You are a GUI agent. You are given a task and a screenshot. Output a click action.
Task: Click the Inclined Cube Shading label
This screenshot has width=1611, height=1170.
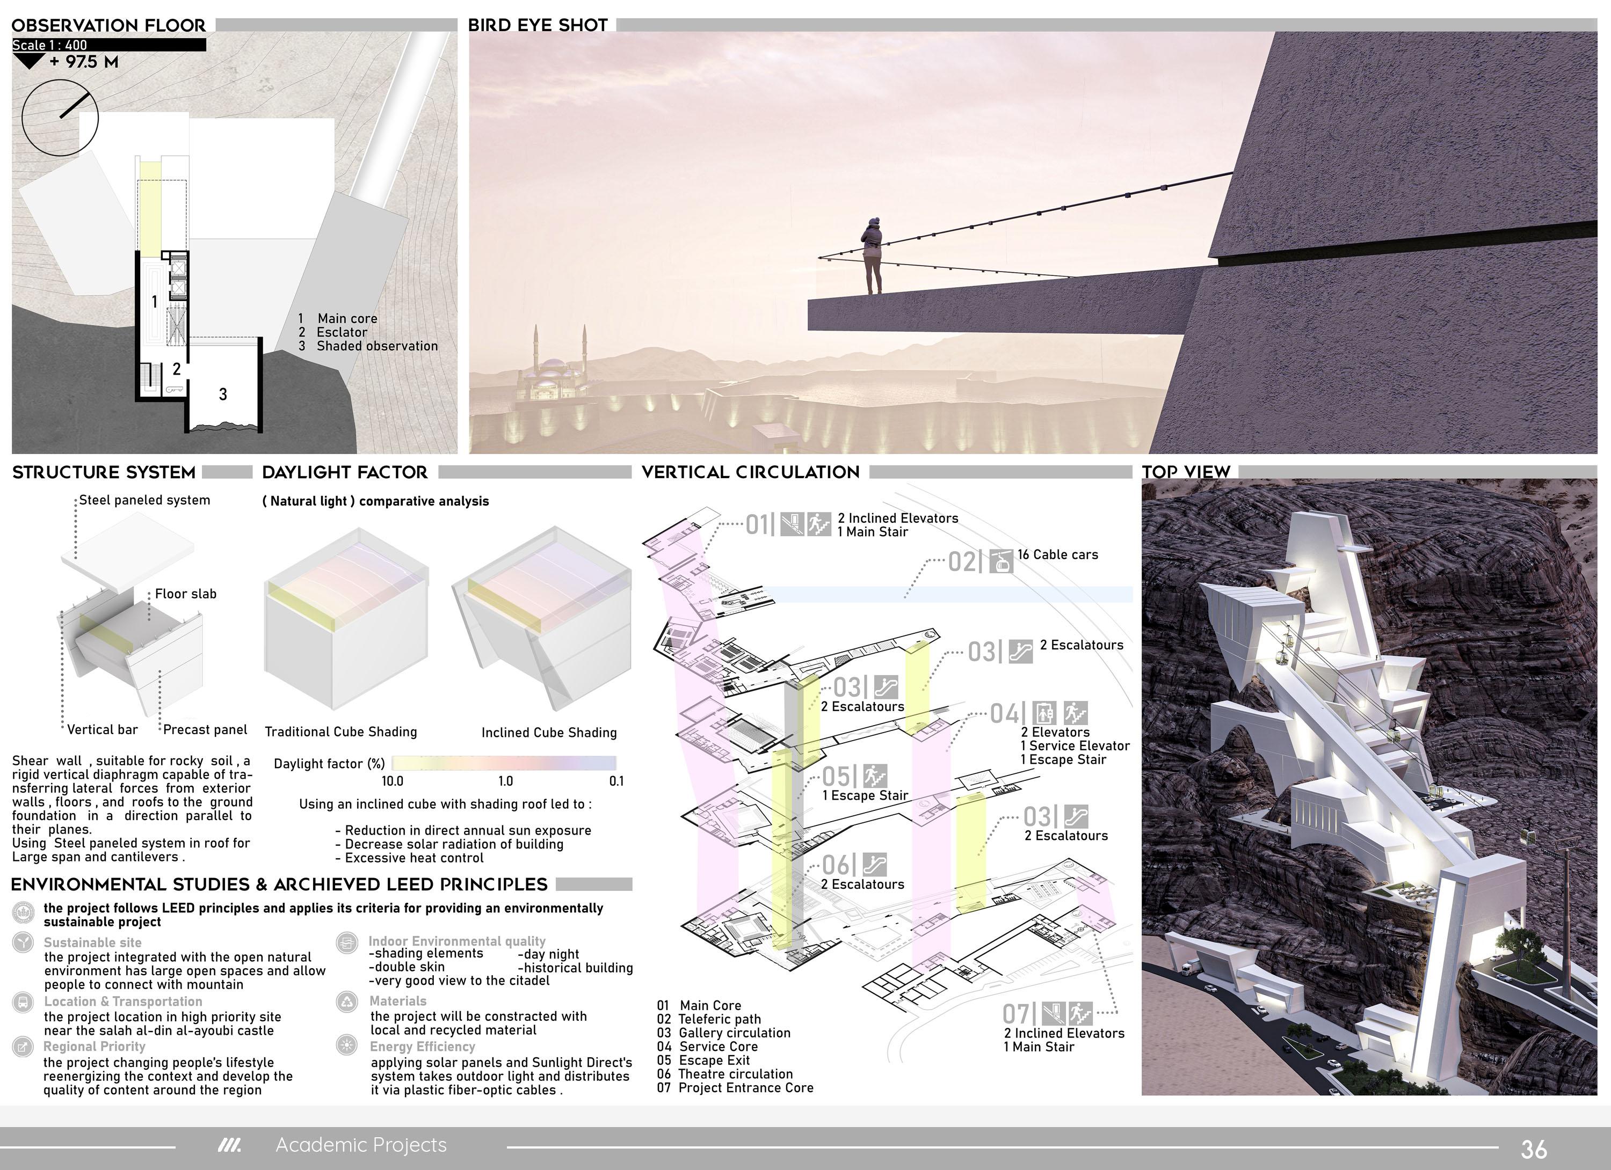pos(549,733)
